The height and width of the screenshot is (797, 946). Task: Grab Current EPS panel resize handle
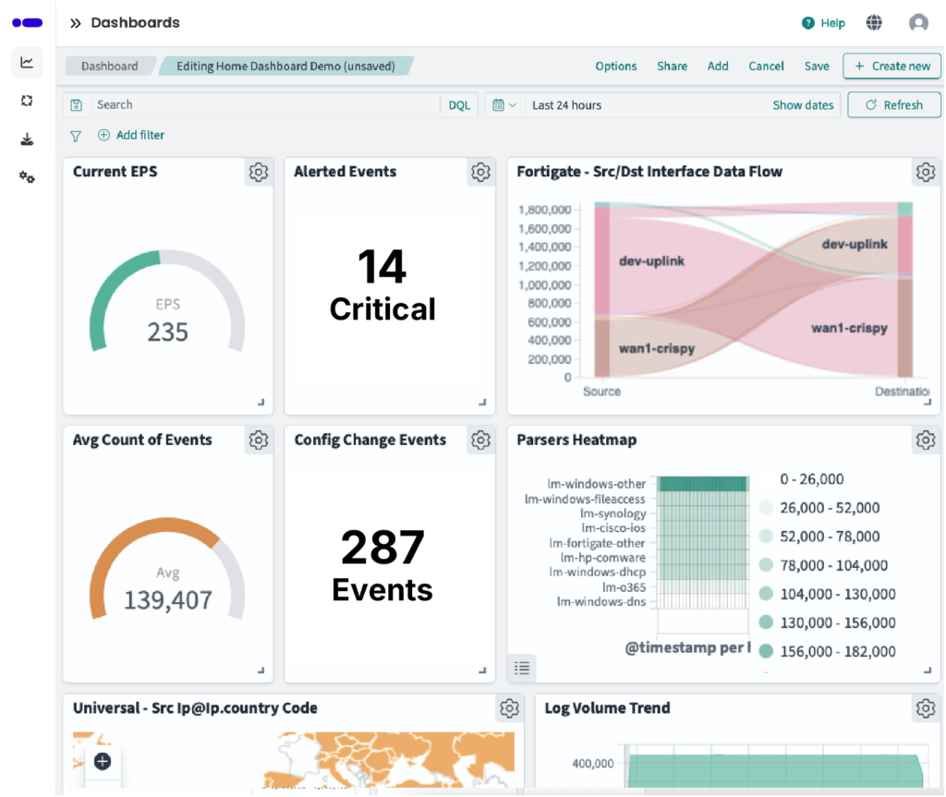tap(261, 402)
